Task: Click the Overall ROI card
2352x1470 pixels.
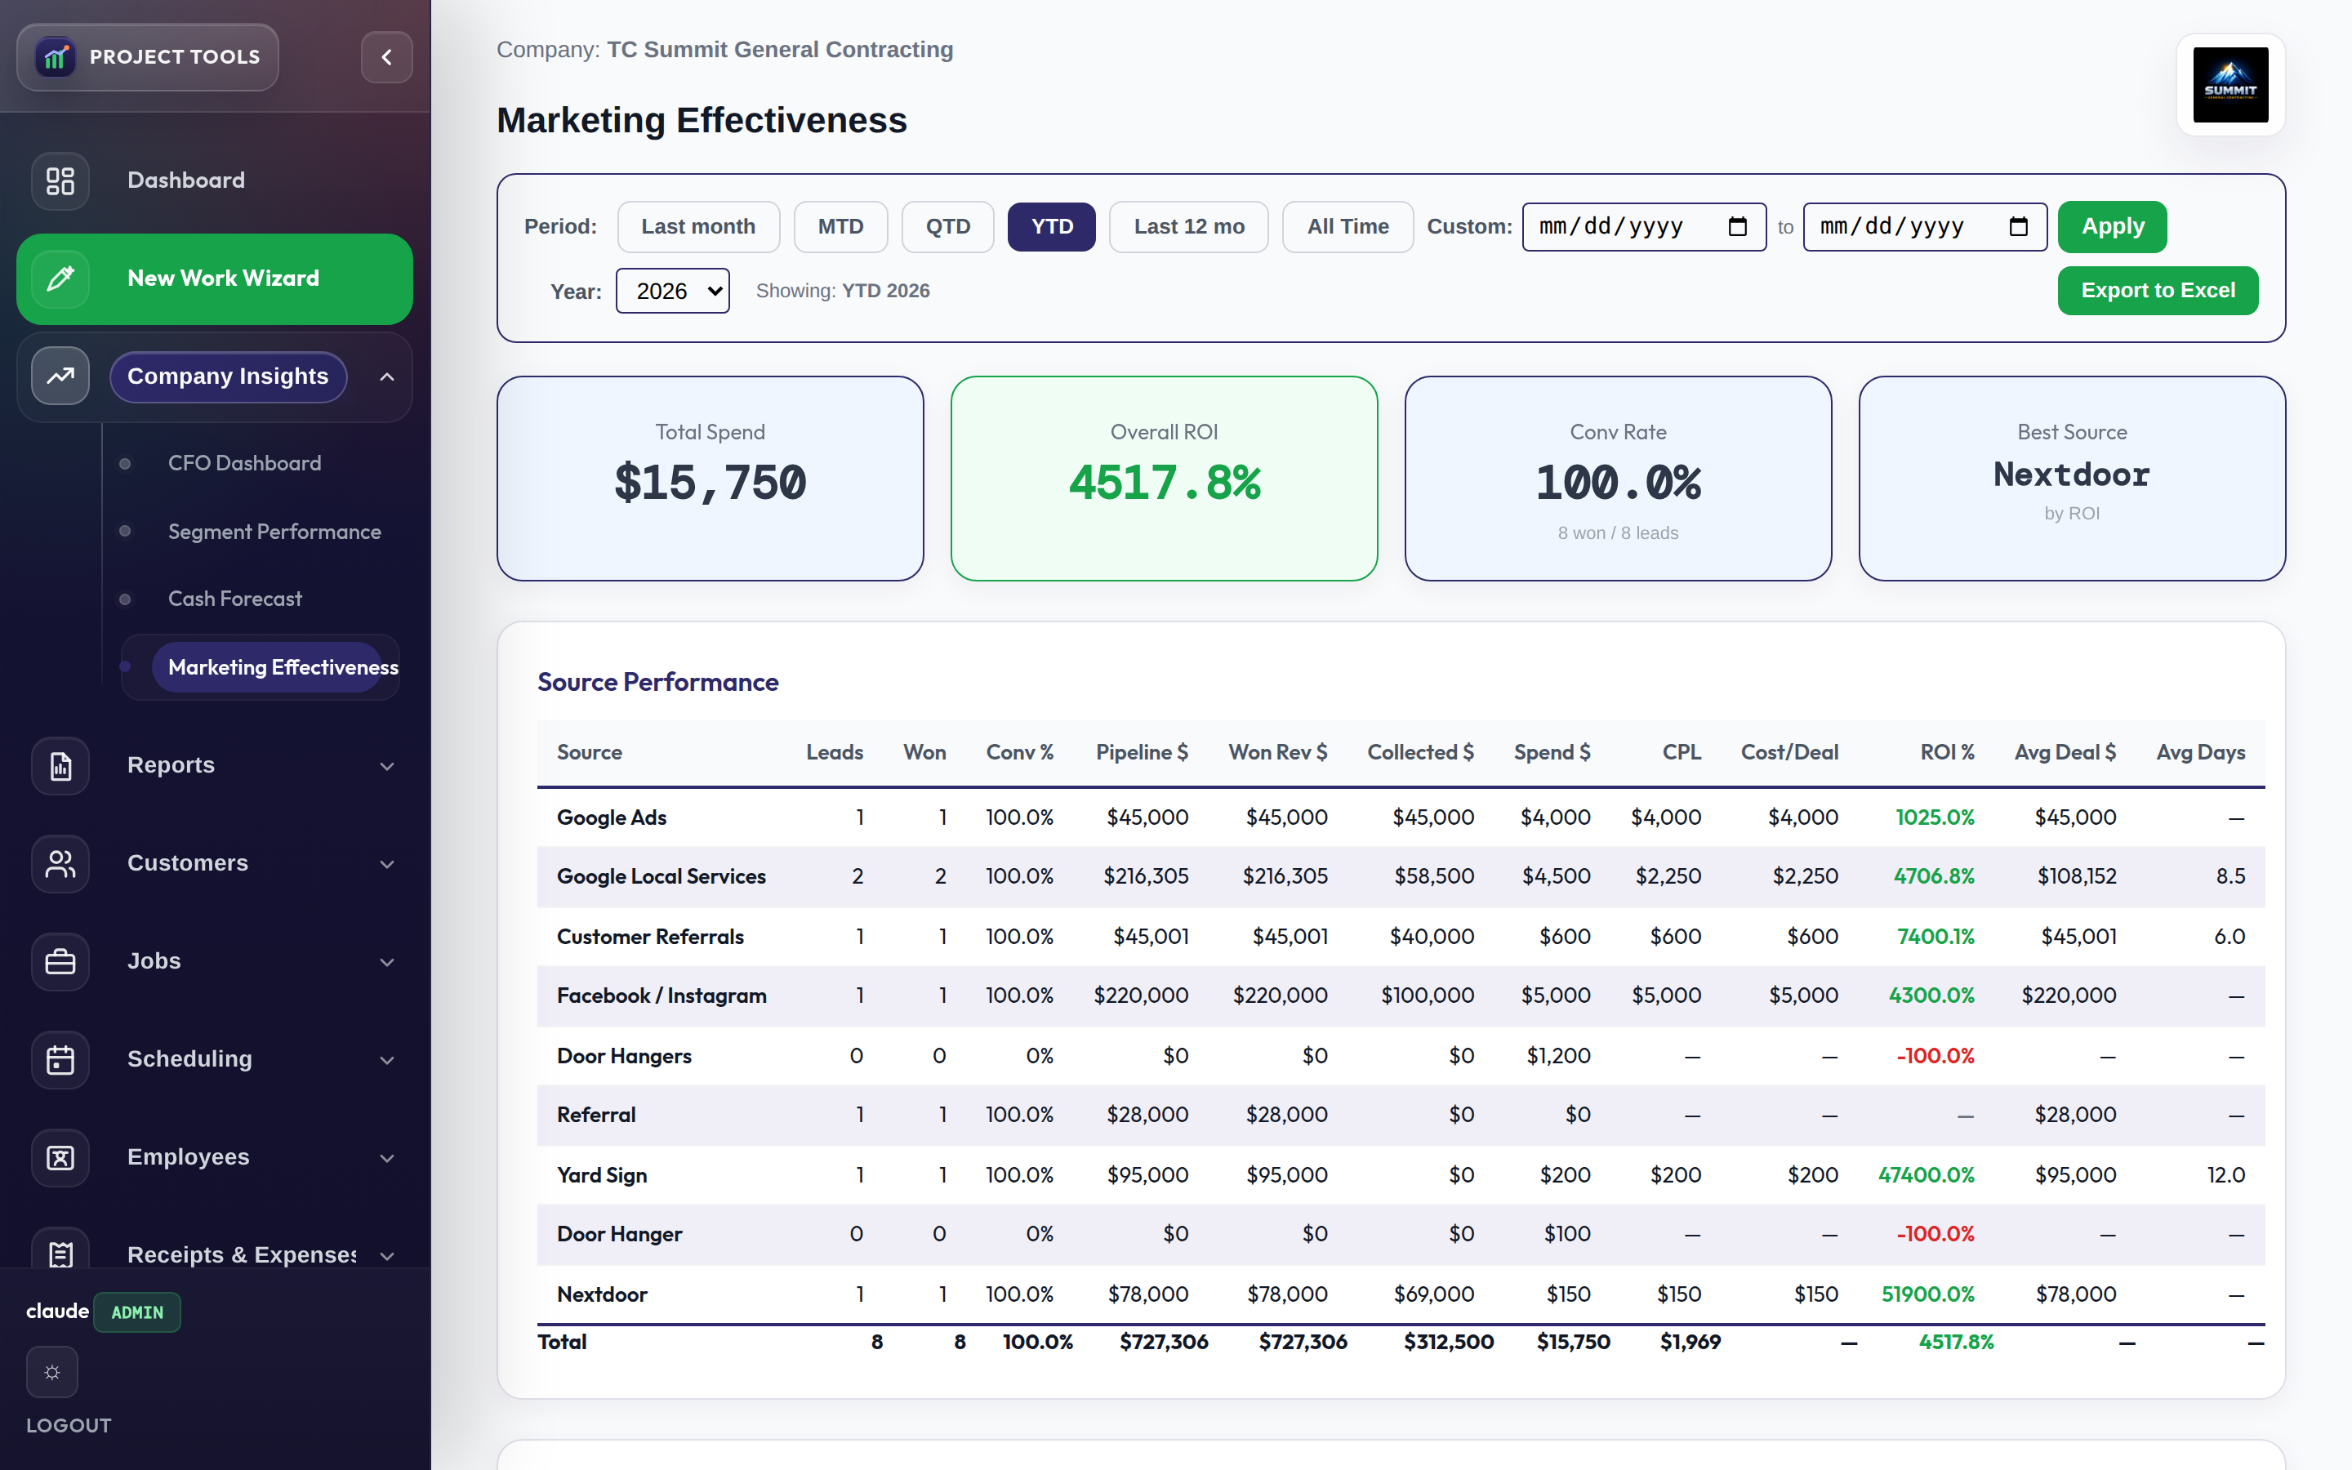Action: pos(1165,479)
